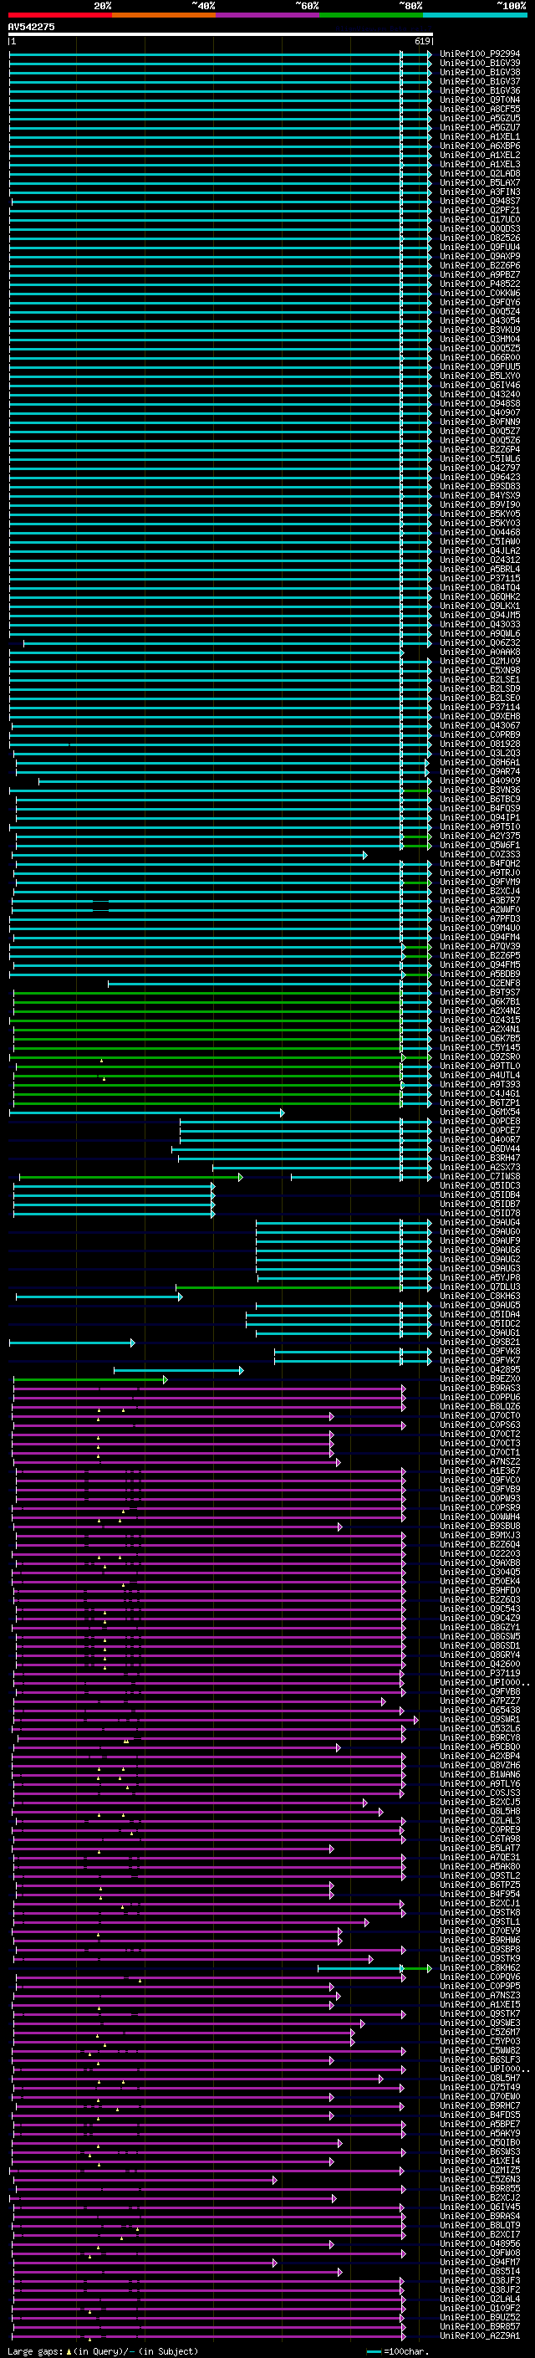Image resolution: width=535 pixels, height=2358 pixels.
Task: Select the UniRef100_A1XEL1 label
Action: 480,136
